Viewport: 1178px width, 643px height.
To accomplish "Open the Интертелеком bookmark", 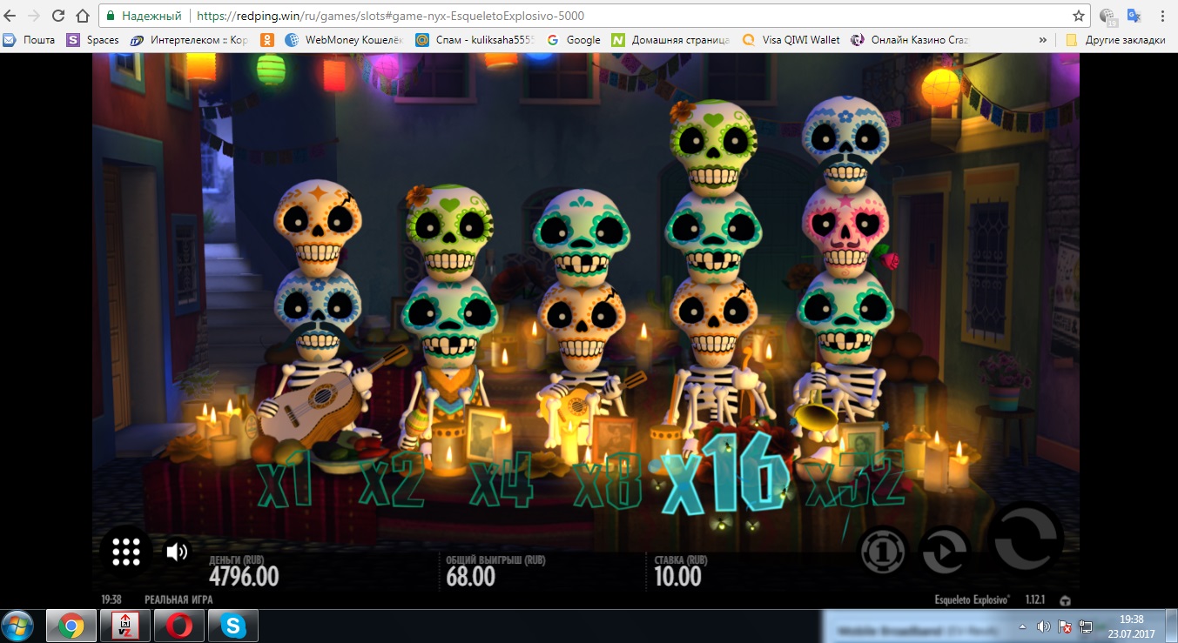I will click(x=189, y=40).
